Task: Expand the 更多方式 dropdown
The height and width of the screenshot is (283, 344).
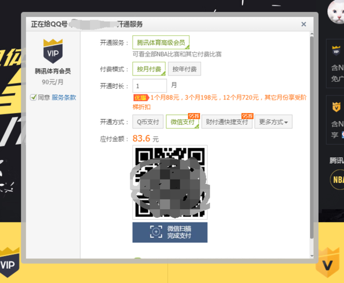Action: click(x=273, y=122)
